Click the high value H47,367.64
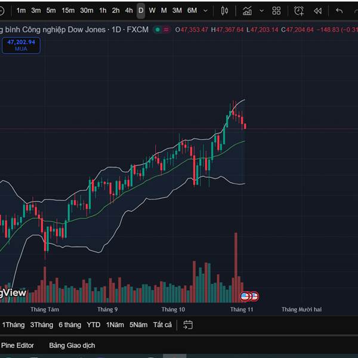 (227, 30)
